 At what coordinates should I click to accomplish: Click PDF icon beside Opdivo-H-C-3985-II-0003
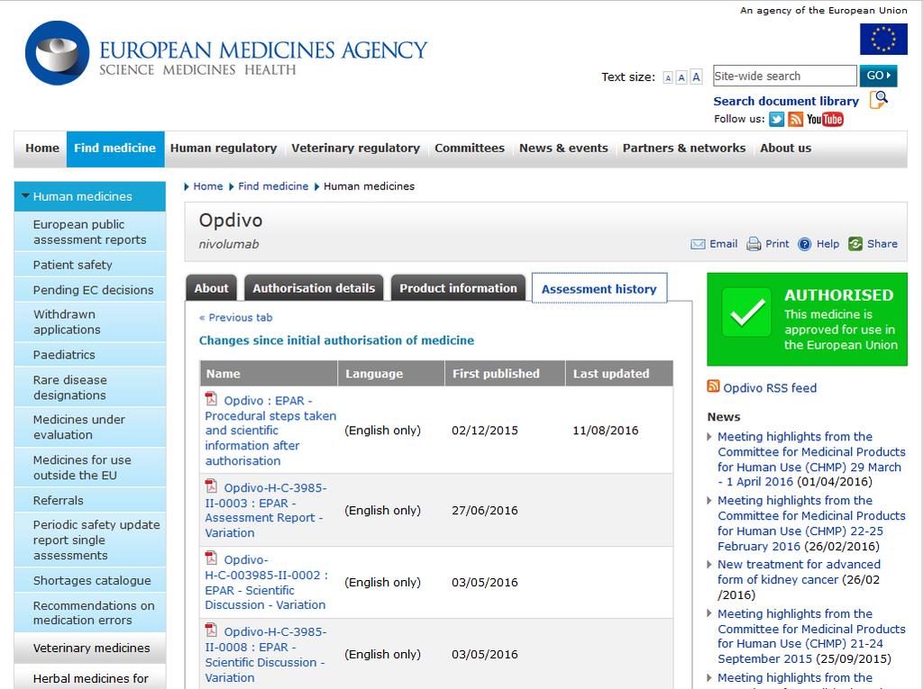211,486
